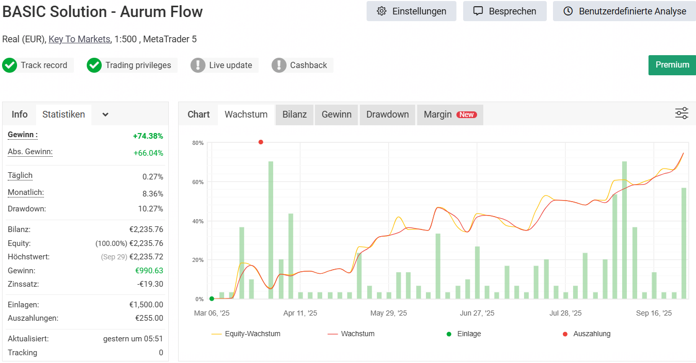The width and height of the screenshot is (696, 363).
Task: Expand the Monatlich statistic details
Action: click(25, 193)
